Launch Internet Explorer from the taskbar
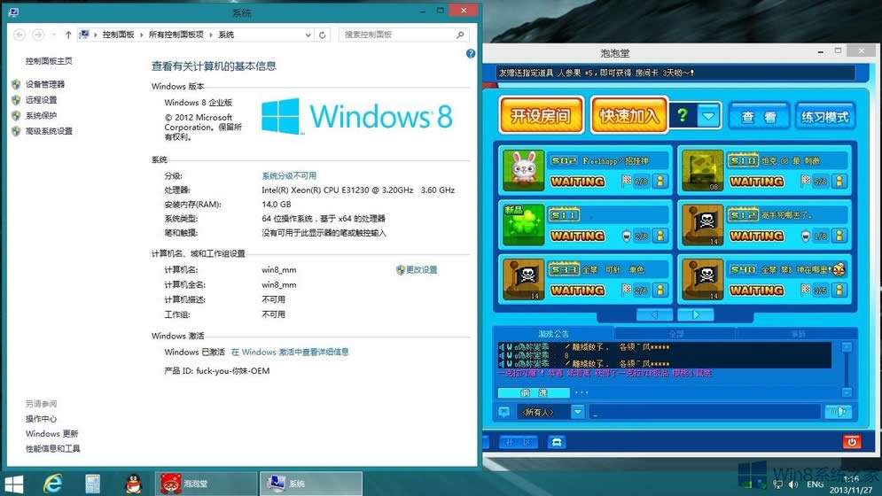Viewport: 882px width, 496px height. point(53,484)
